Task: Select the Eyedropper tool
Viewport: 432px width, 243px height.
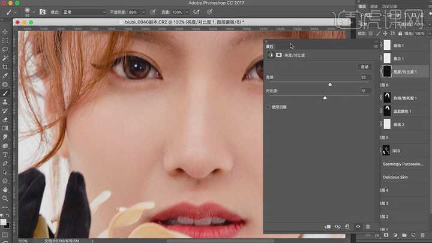Action: tap(5, 76)
